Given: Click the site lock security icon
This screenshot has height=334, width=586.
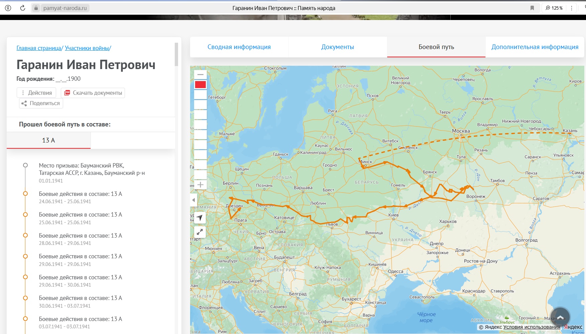Looking at the screenshot, I should pyautogui.click(x=36, y=8).
